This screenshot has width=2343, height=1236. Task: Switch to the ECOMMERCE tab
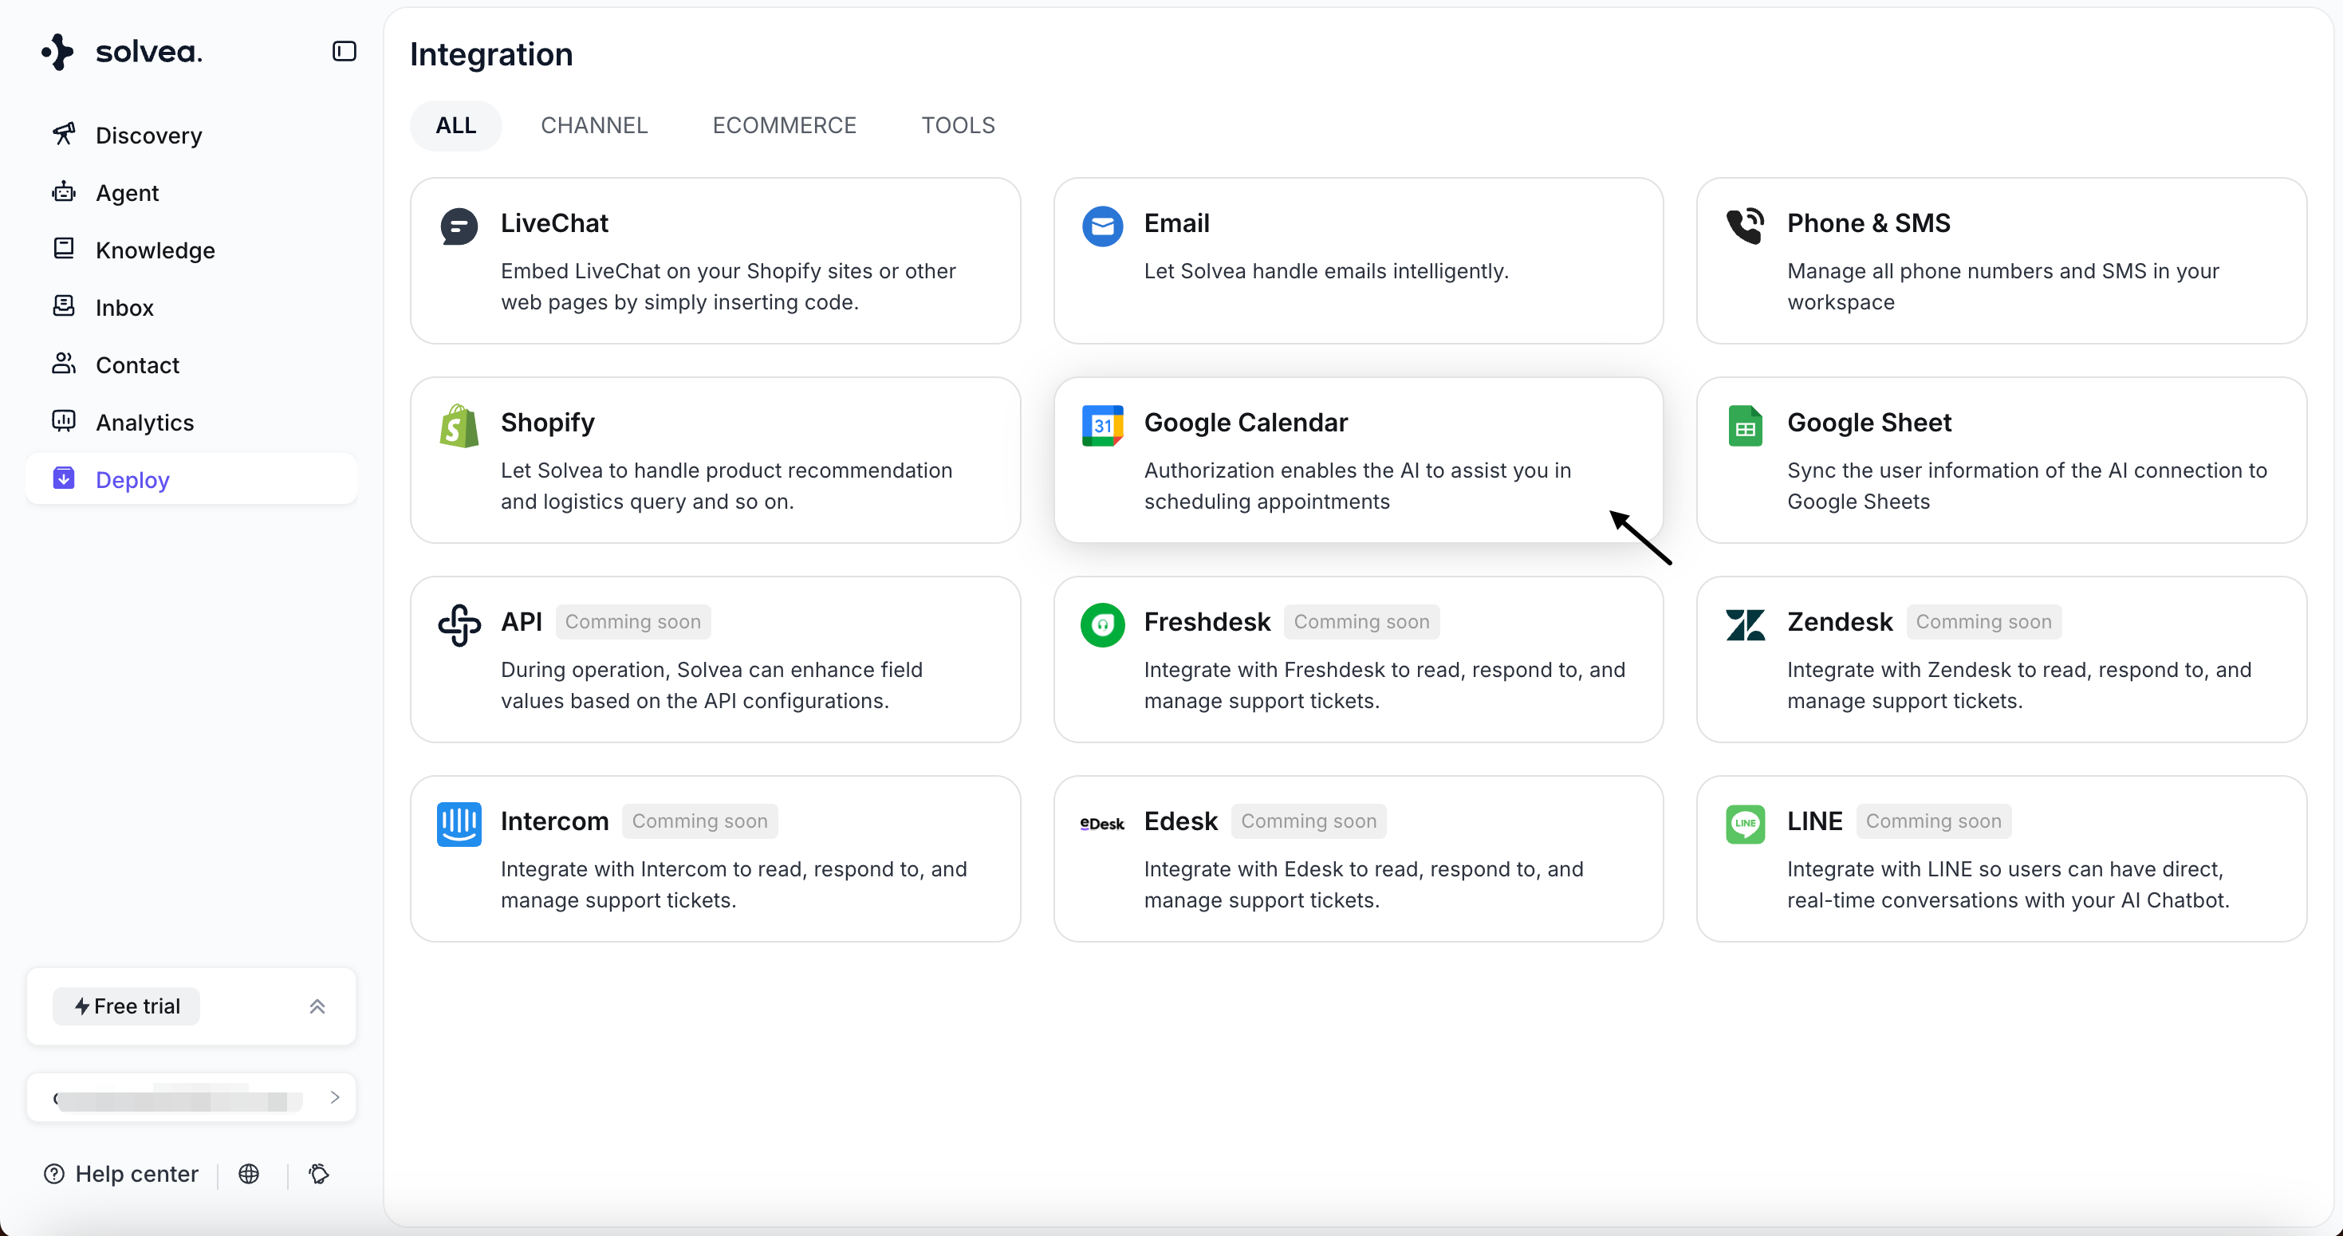(784, 125)
